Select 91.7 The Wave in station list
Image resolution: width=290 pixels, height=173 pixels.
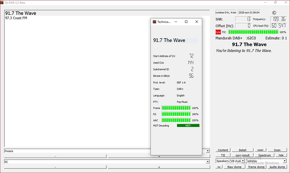[20, 13]
